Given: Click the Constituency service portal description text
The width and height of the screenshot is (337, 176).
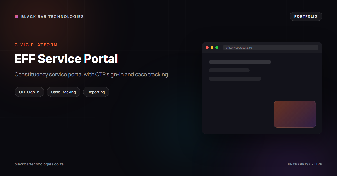Looking at the screenshot, I should click(91, 75).
